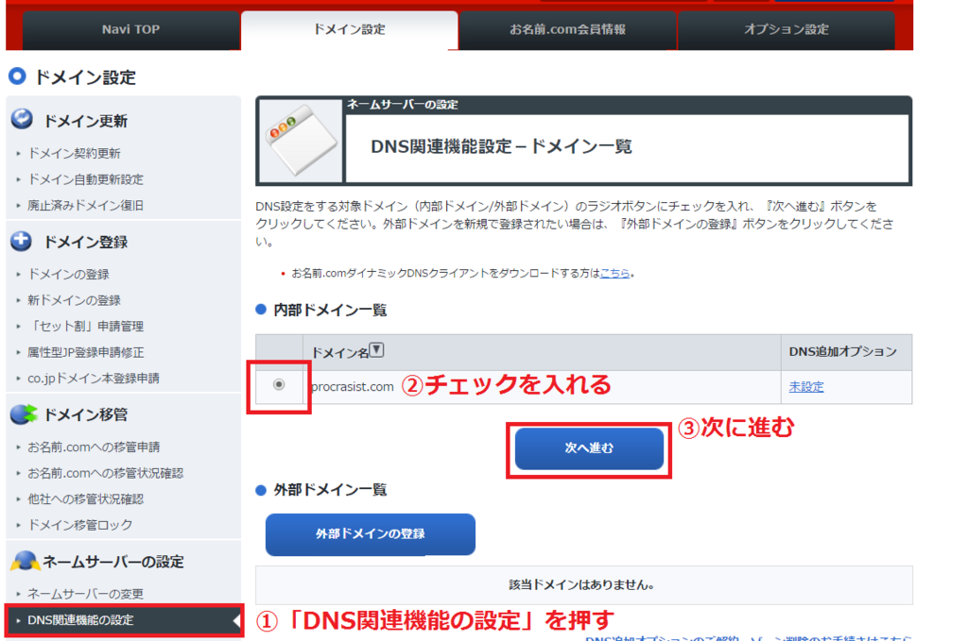Click the DNS関連機能設定－ドメイン一覧 page title
Viewport: 968px width, 641px height.
point(501,146)
